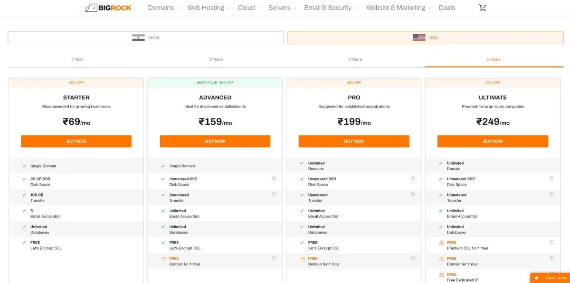Image resolution: width=570 pixels, height=283 pixels.
Task: Expand the Domains menu
Action: 163,8
